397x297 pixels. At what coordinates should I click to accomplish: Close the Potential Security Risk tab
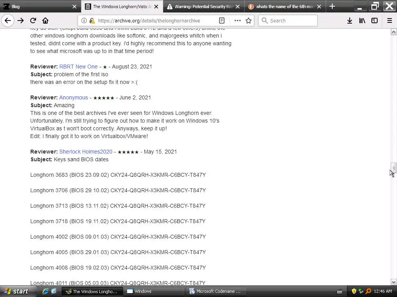(x=238, y=7)
